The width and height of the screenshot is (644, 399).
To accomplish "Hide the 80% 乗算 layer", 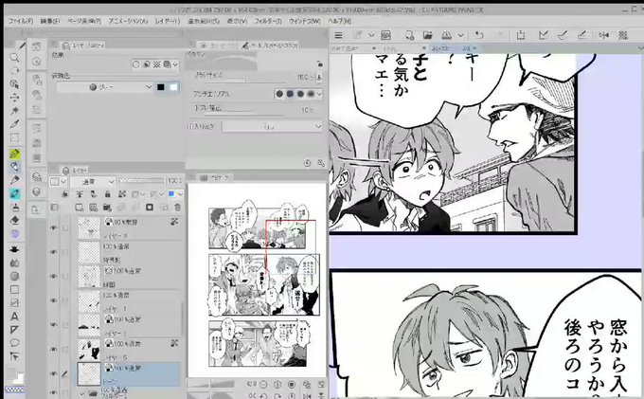I will pos(53,227).
